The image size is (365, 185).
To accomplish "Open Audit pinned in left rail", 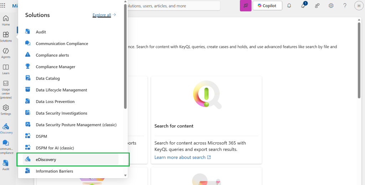I will pos(6,165).
